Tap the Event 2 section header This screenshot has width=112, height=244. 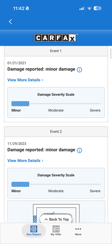coord(56,131)
